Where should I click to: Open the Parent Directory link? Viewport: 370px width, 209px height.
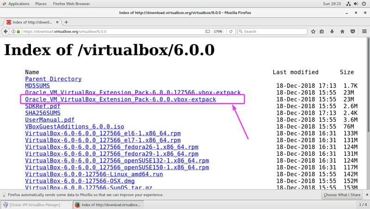tap(53, 79)
